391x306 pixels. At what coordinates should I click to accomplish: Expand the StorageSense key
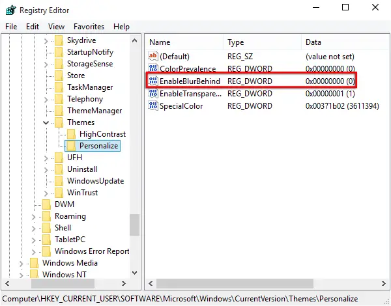pos(46,64)
